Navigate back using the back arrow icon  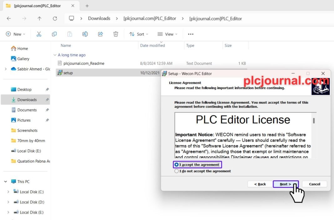9,18
